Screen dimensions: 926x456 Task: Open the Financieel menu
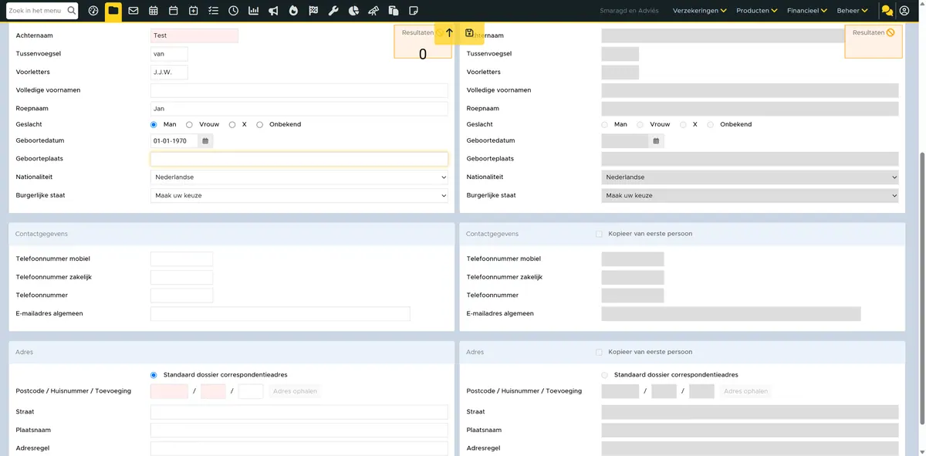(807, 11)
